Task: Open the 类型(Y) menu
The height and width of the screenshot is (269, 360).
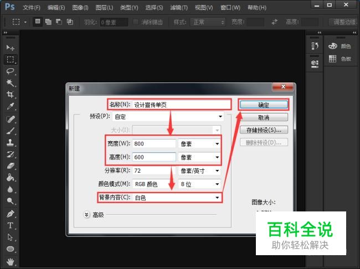Action: [129, 8]
